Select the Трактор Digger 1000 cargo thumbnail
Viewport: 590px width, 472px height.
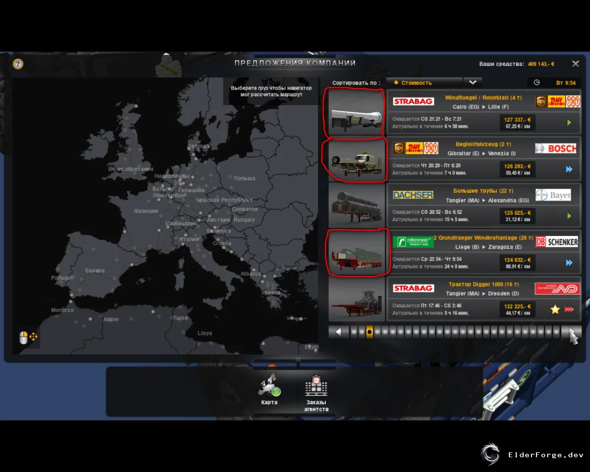[x=356, y=299]
